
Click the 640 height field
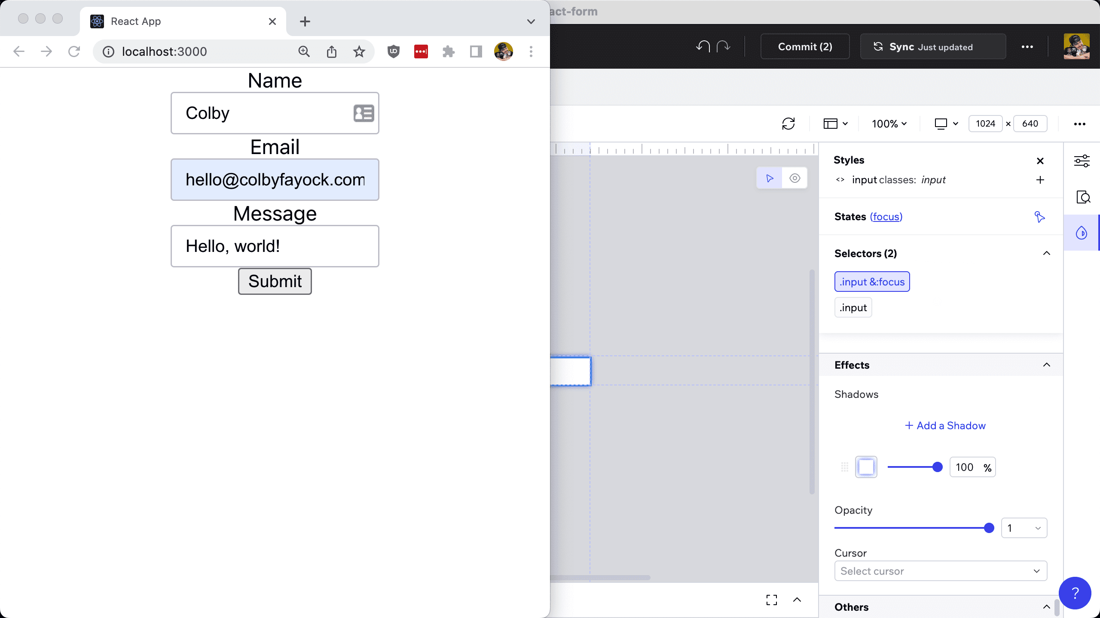pos(1030,124)
